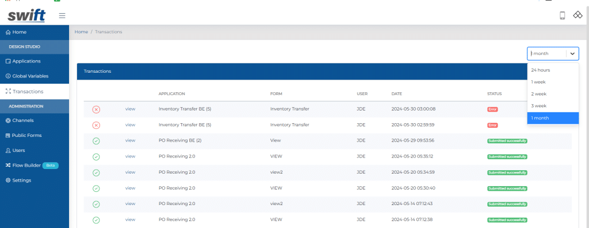
Task: Select 24 hours option from dropdown
Action: pos(553,70)
